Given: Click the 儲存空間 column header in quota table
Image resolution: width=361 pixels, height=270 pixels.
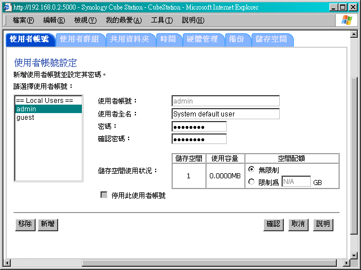Looking at the screenshot, I should (x=188, y=159).
